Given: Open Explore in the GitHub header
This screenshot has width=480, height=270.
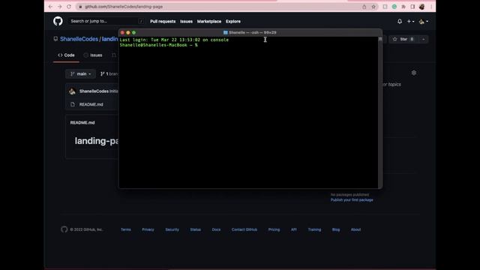Looking at the screenshot, I should tap(233, 22).
